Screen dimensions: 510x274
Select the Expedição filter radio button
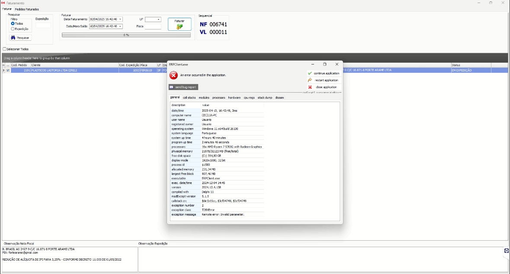tap(13, 29)
